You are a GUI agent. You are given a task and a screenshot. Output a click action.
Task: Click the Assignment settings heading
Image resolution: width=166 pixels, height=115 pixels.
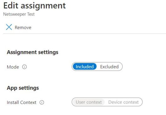(33, 52)
